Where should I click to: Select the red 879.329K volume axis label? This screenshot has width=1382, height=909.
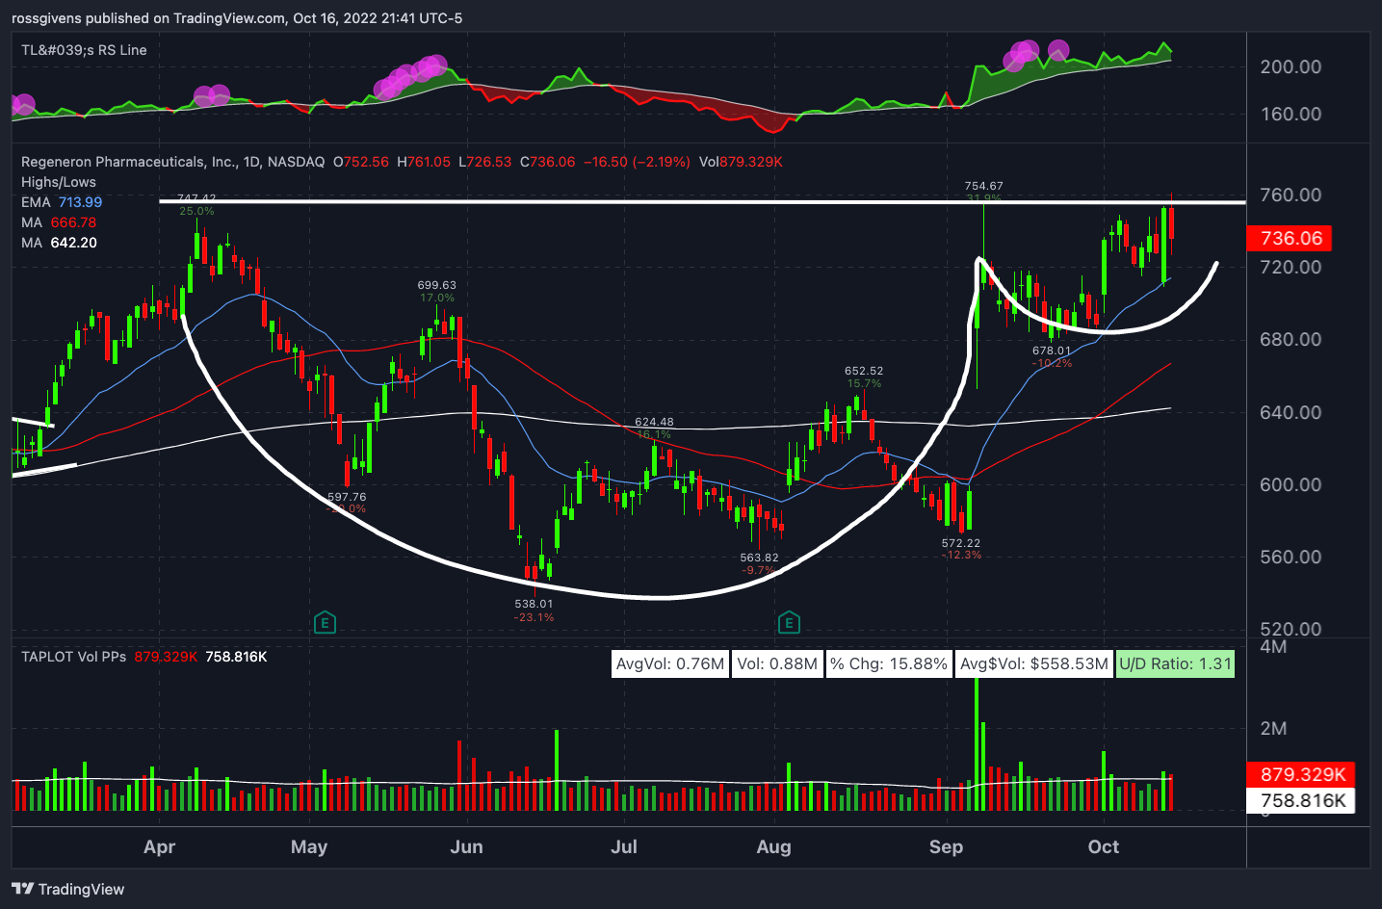tap(1301, 774)
